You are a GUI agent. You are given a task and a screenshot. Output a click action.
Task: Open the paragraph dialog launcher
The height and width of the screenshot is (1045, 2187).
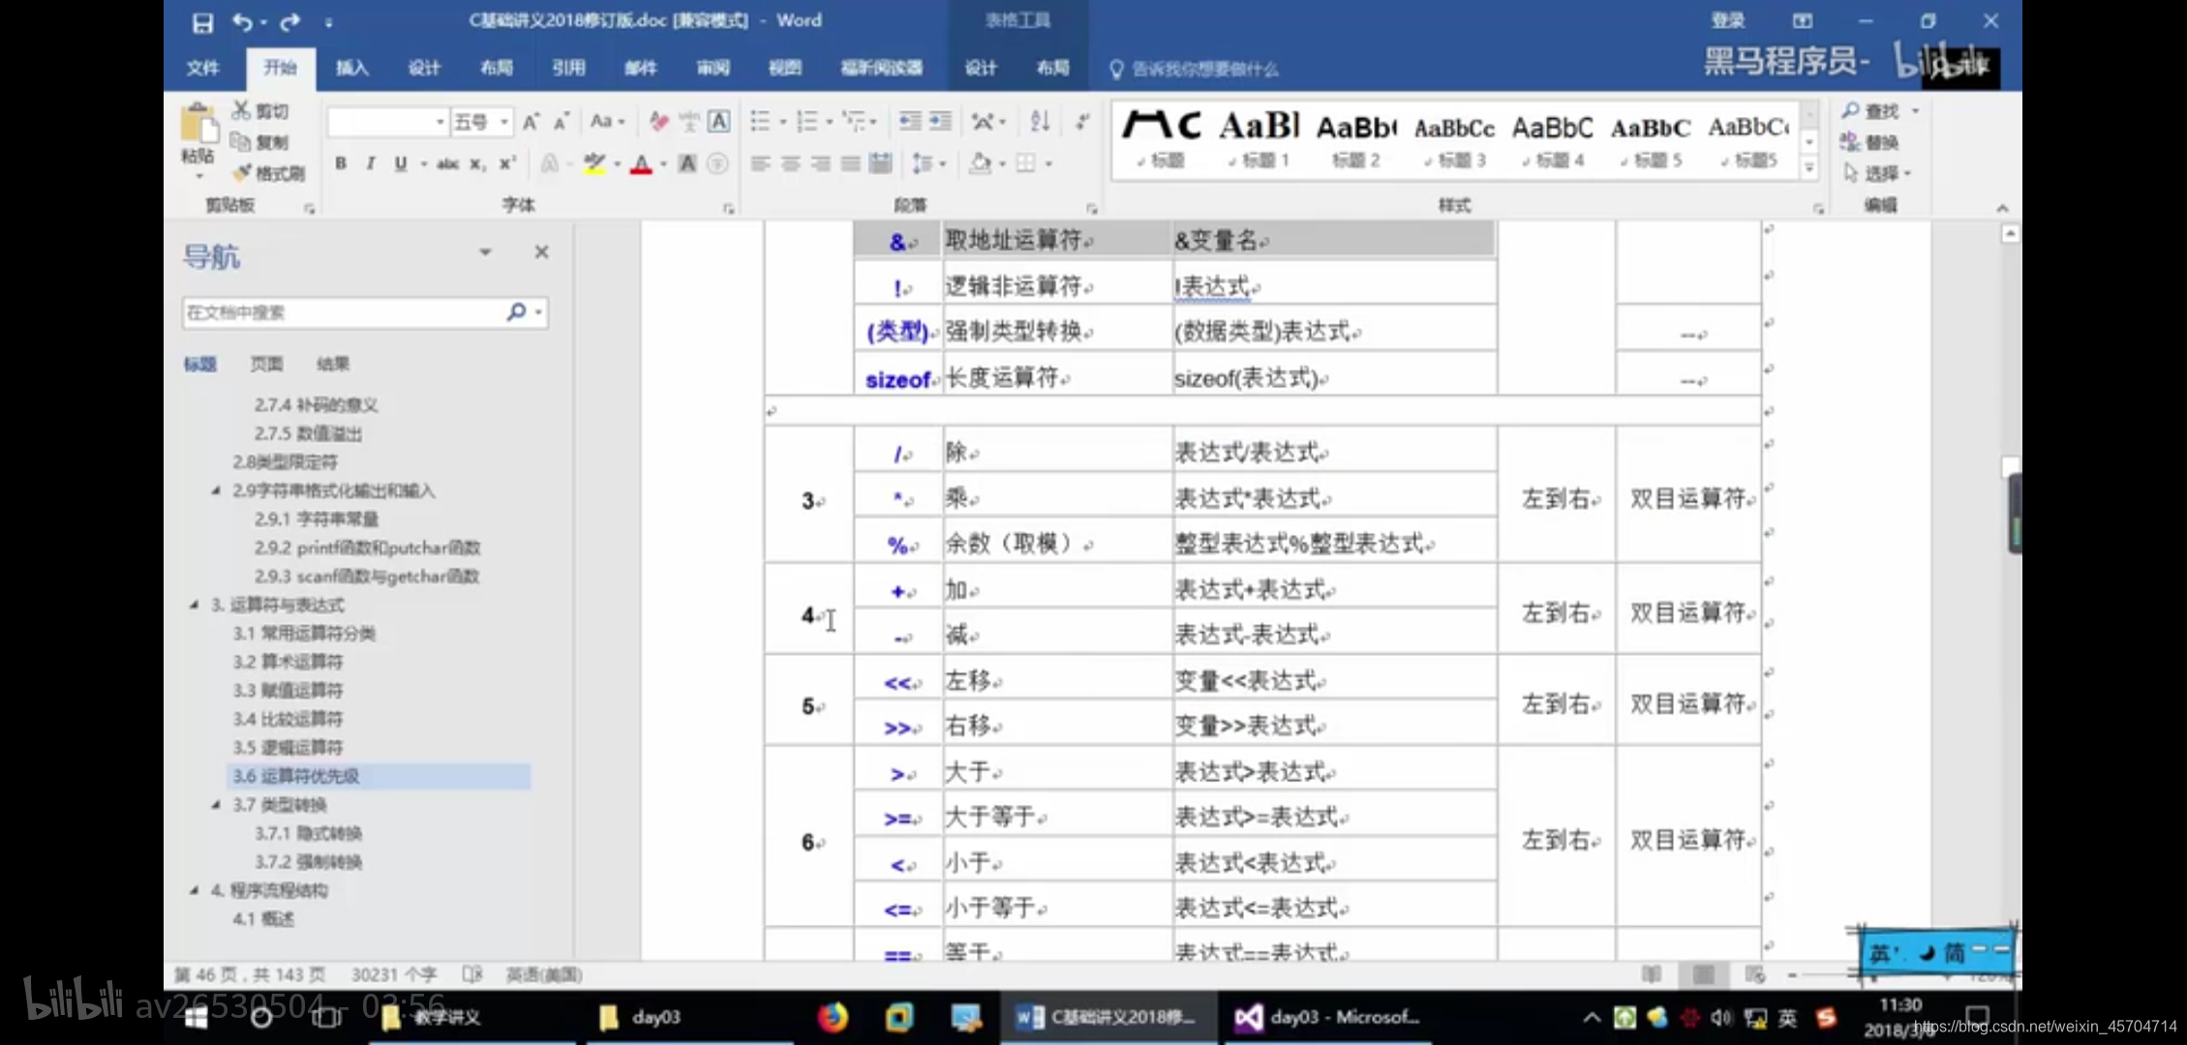coord(1091,208)
